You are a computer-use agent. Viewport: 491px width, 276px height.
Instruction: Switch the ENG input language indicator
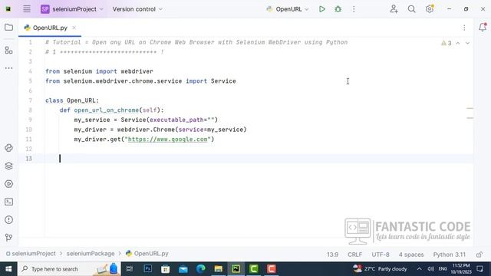[x=443, y=269]
